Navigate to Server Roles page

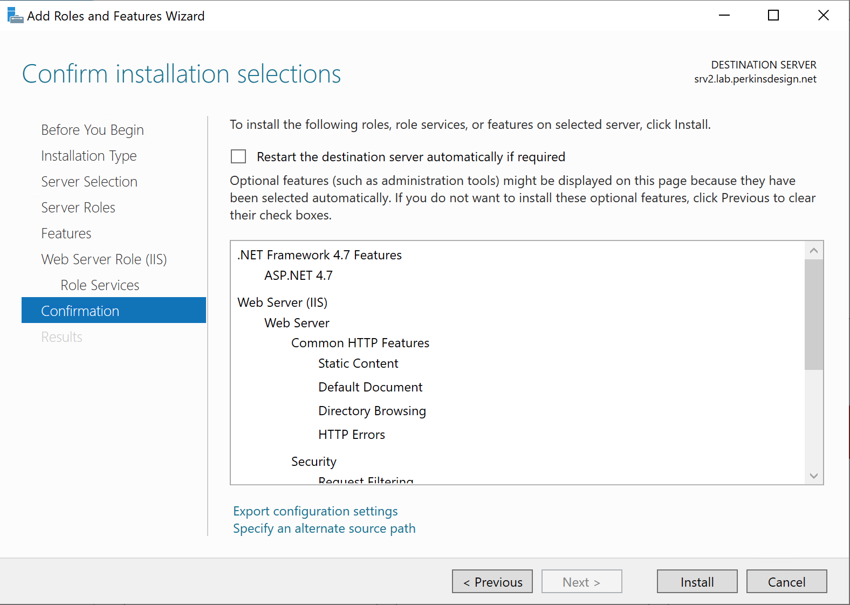(78, 208)
